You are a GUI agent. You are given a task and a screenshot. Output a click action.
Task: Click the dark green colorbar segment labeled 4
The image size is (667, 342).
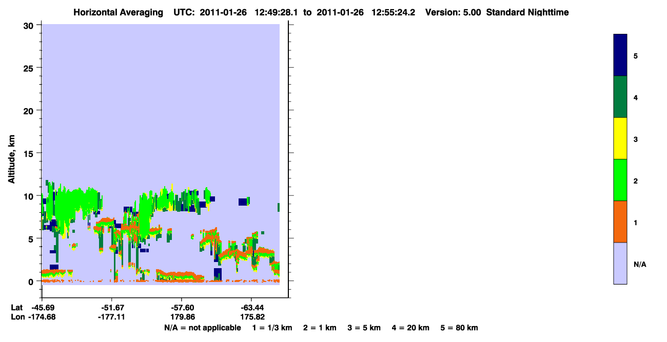pyautogui.click(x=620, y=97)
